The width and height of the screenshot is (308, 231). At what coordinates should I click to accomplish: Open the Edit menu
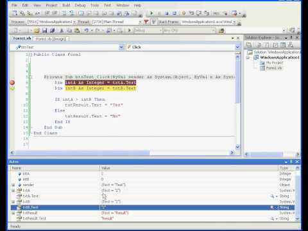tap(25, 5)
